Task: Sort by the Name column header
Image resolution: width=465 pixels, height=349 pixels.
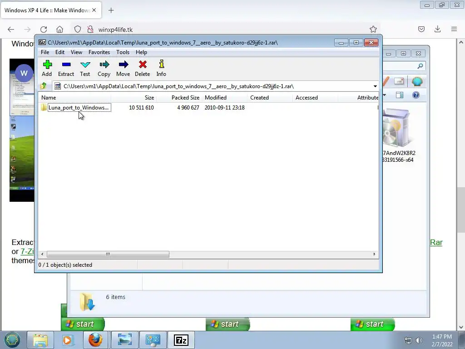Action: point(75,98)
